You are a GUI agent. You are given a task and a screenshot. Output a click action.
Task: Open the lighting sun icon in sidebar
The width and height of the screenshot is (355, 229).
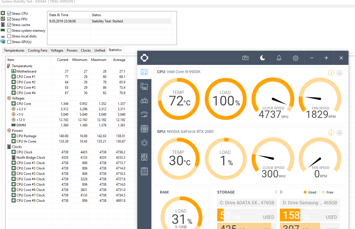pos(144,143)
